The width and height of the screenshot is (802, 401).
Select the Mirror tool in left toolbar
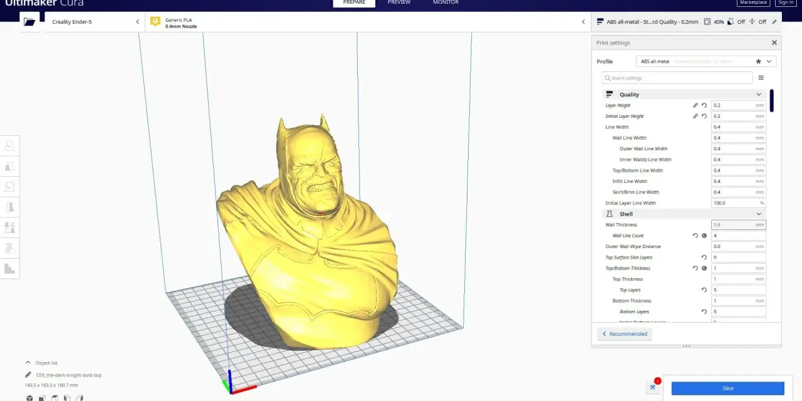pyautogui.click(x=9, y=207)
